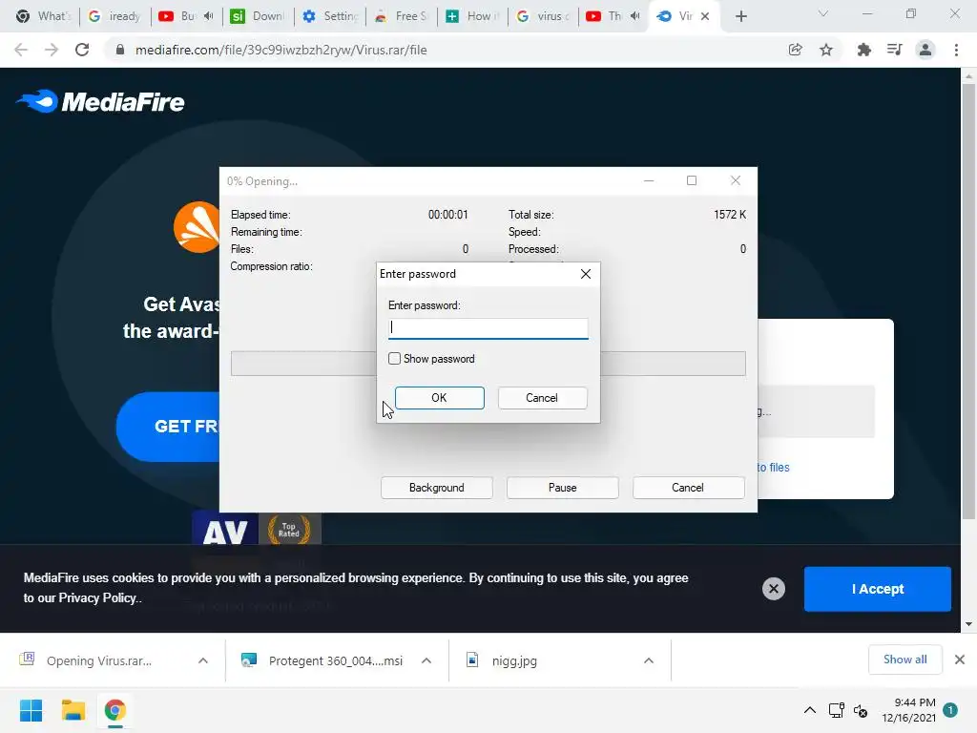Confirm the password with OK
This screenshot has width=977, height=733.
[x=439, y=398]
